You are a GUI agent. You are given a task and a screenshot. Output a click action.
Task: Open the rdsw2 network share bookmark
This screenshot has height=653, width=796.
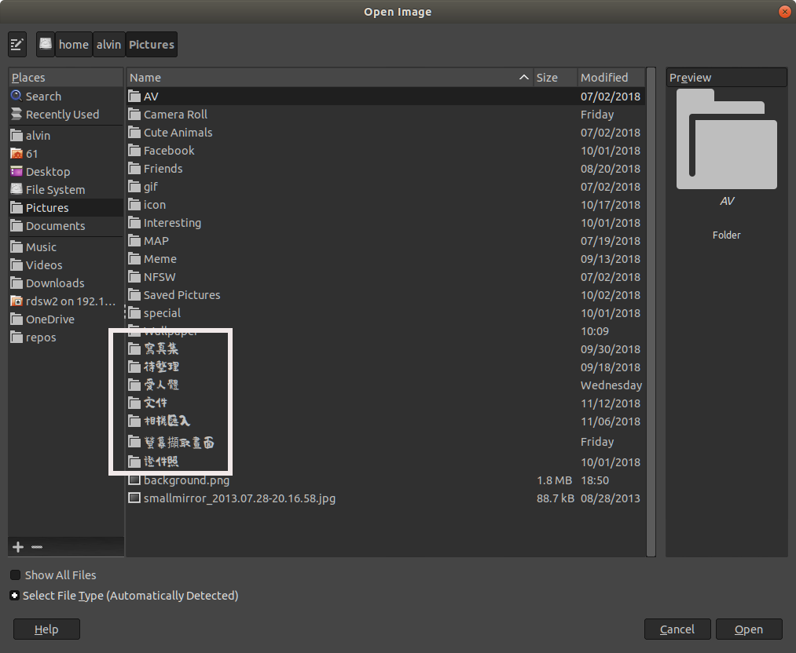point(70,301)
